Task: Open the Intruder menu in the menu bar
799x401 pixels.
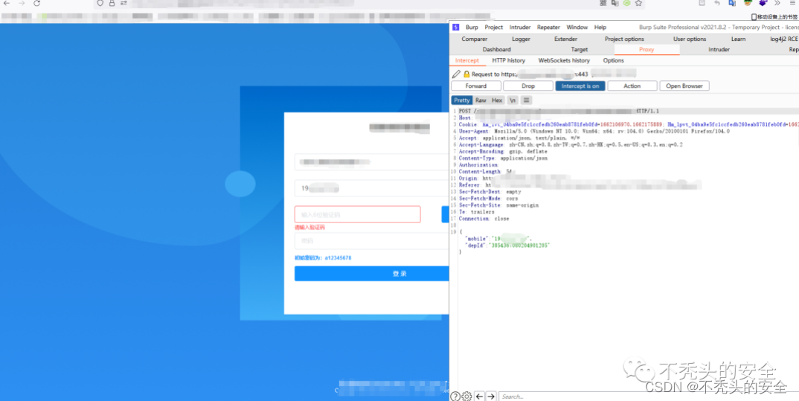Action: click(x=520, y=28)
